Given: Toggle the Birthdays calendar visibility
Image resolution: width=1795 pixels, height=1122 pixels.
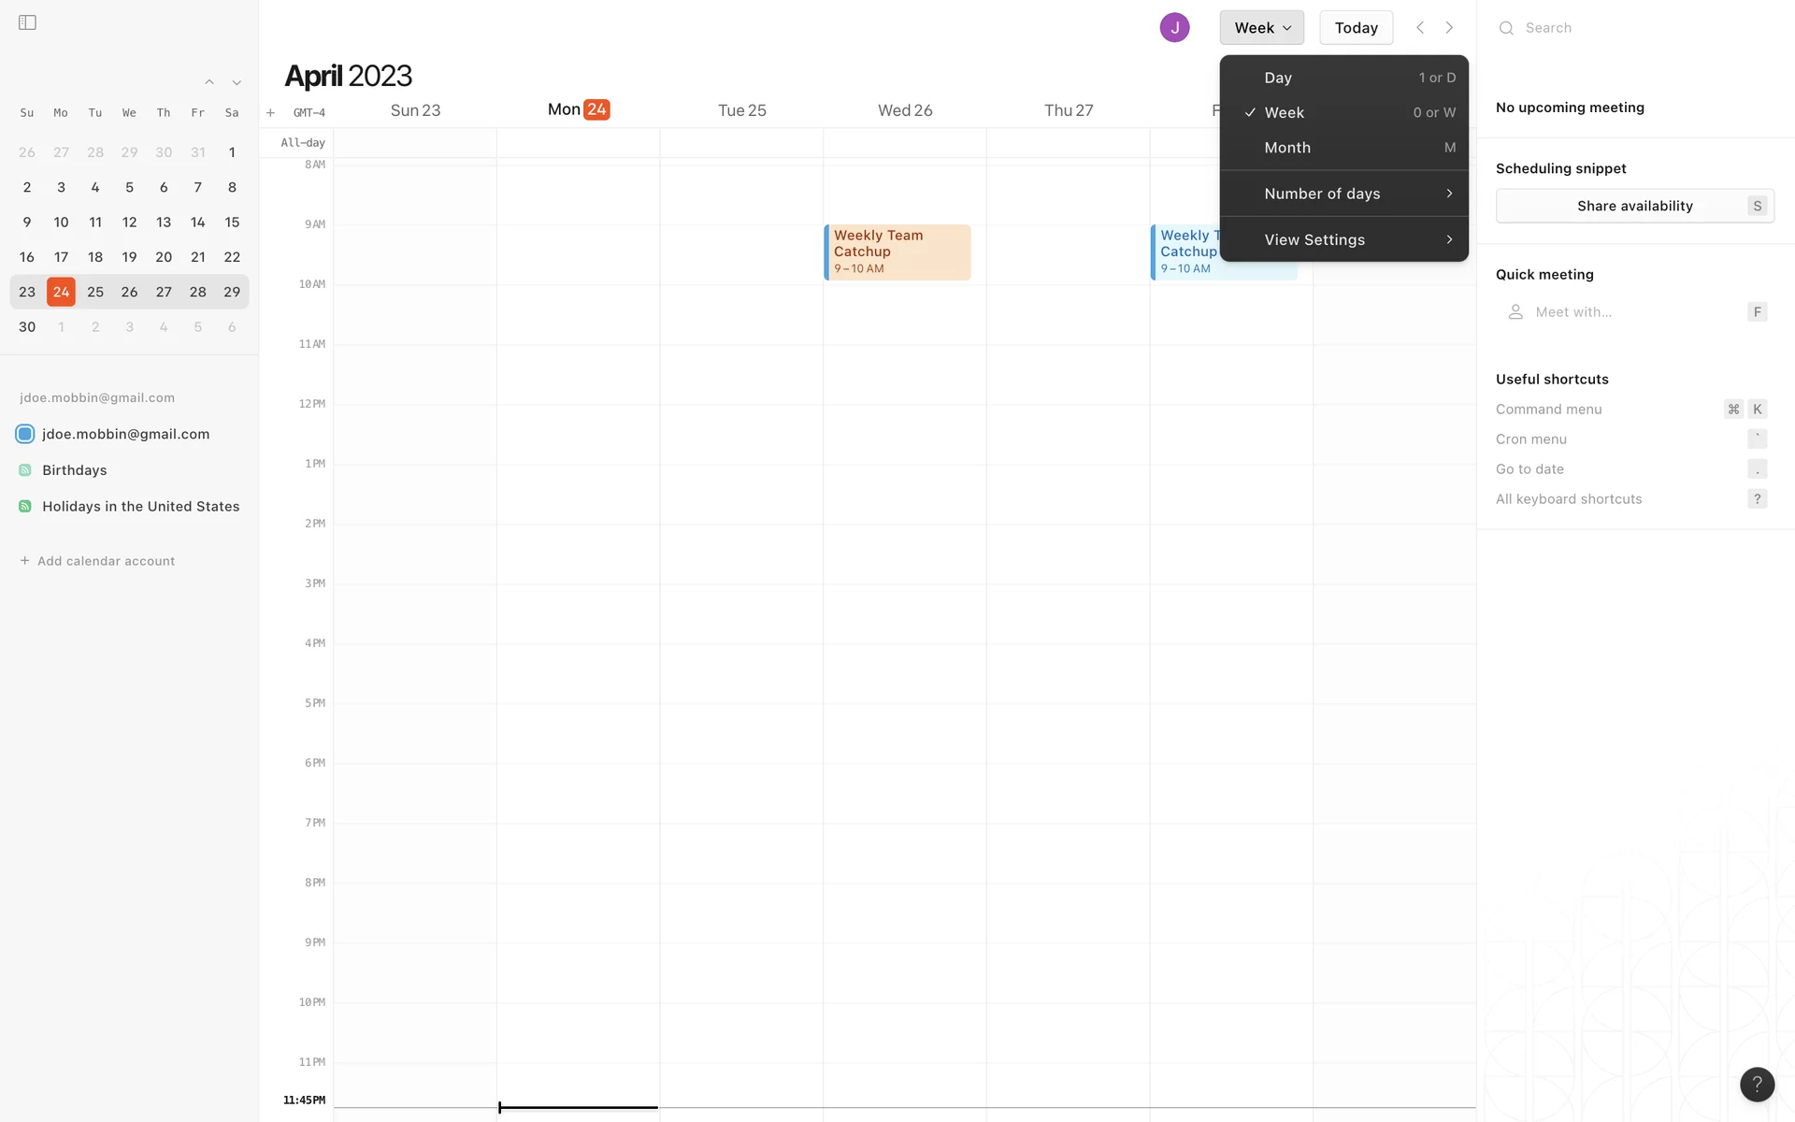Looking at the screenshot, I should coord(25,470).
